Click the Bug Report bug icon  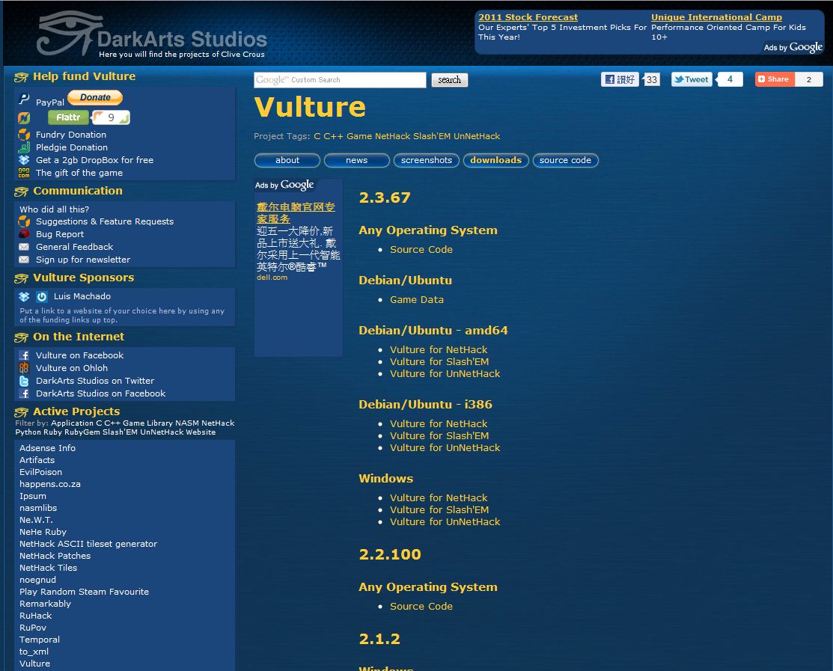pyautogui.click(x=24, y=234)
